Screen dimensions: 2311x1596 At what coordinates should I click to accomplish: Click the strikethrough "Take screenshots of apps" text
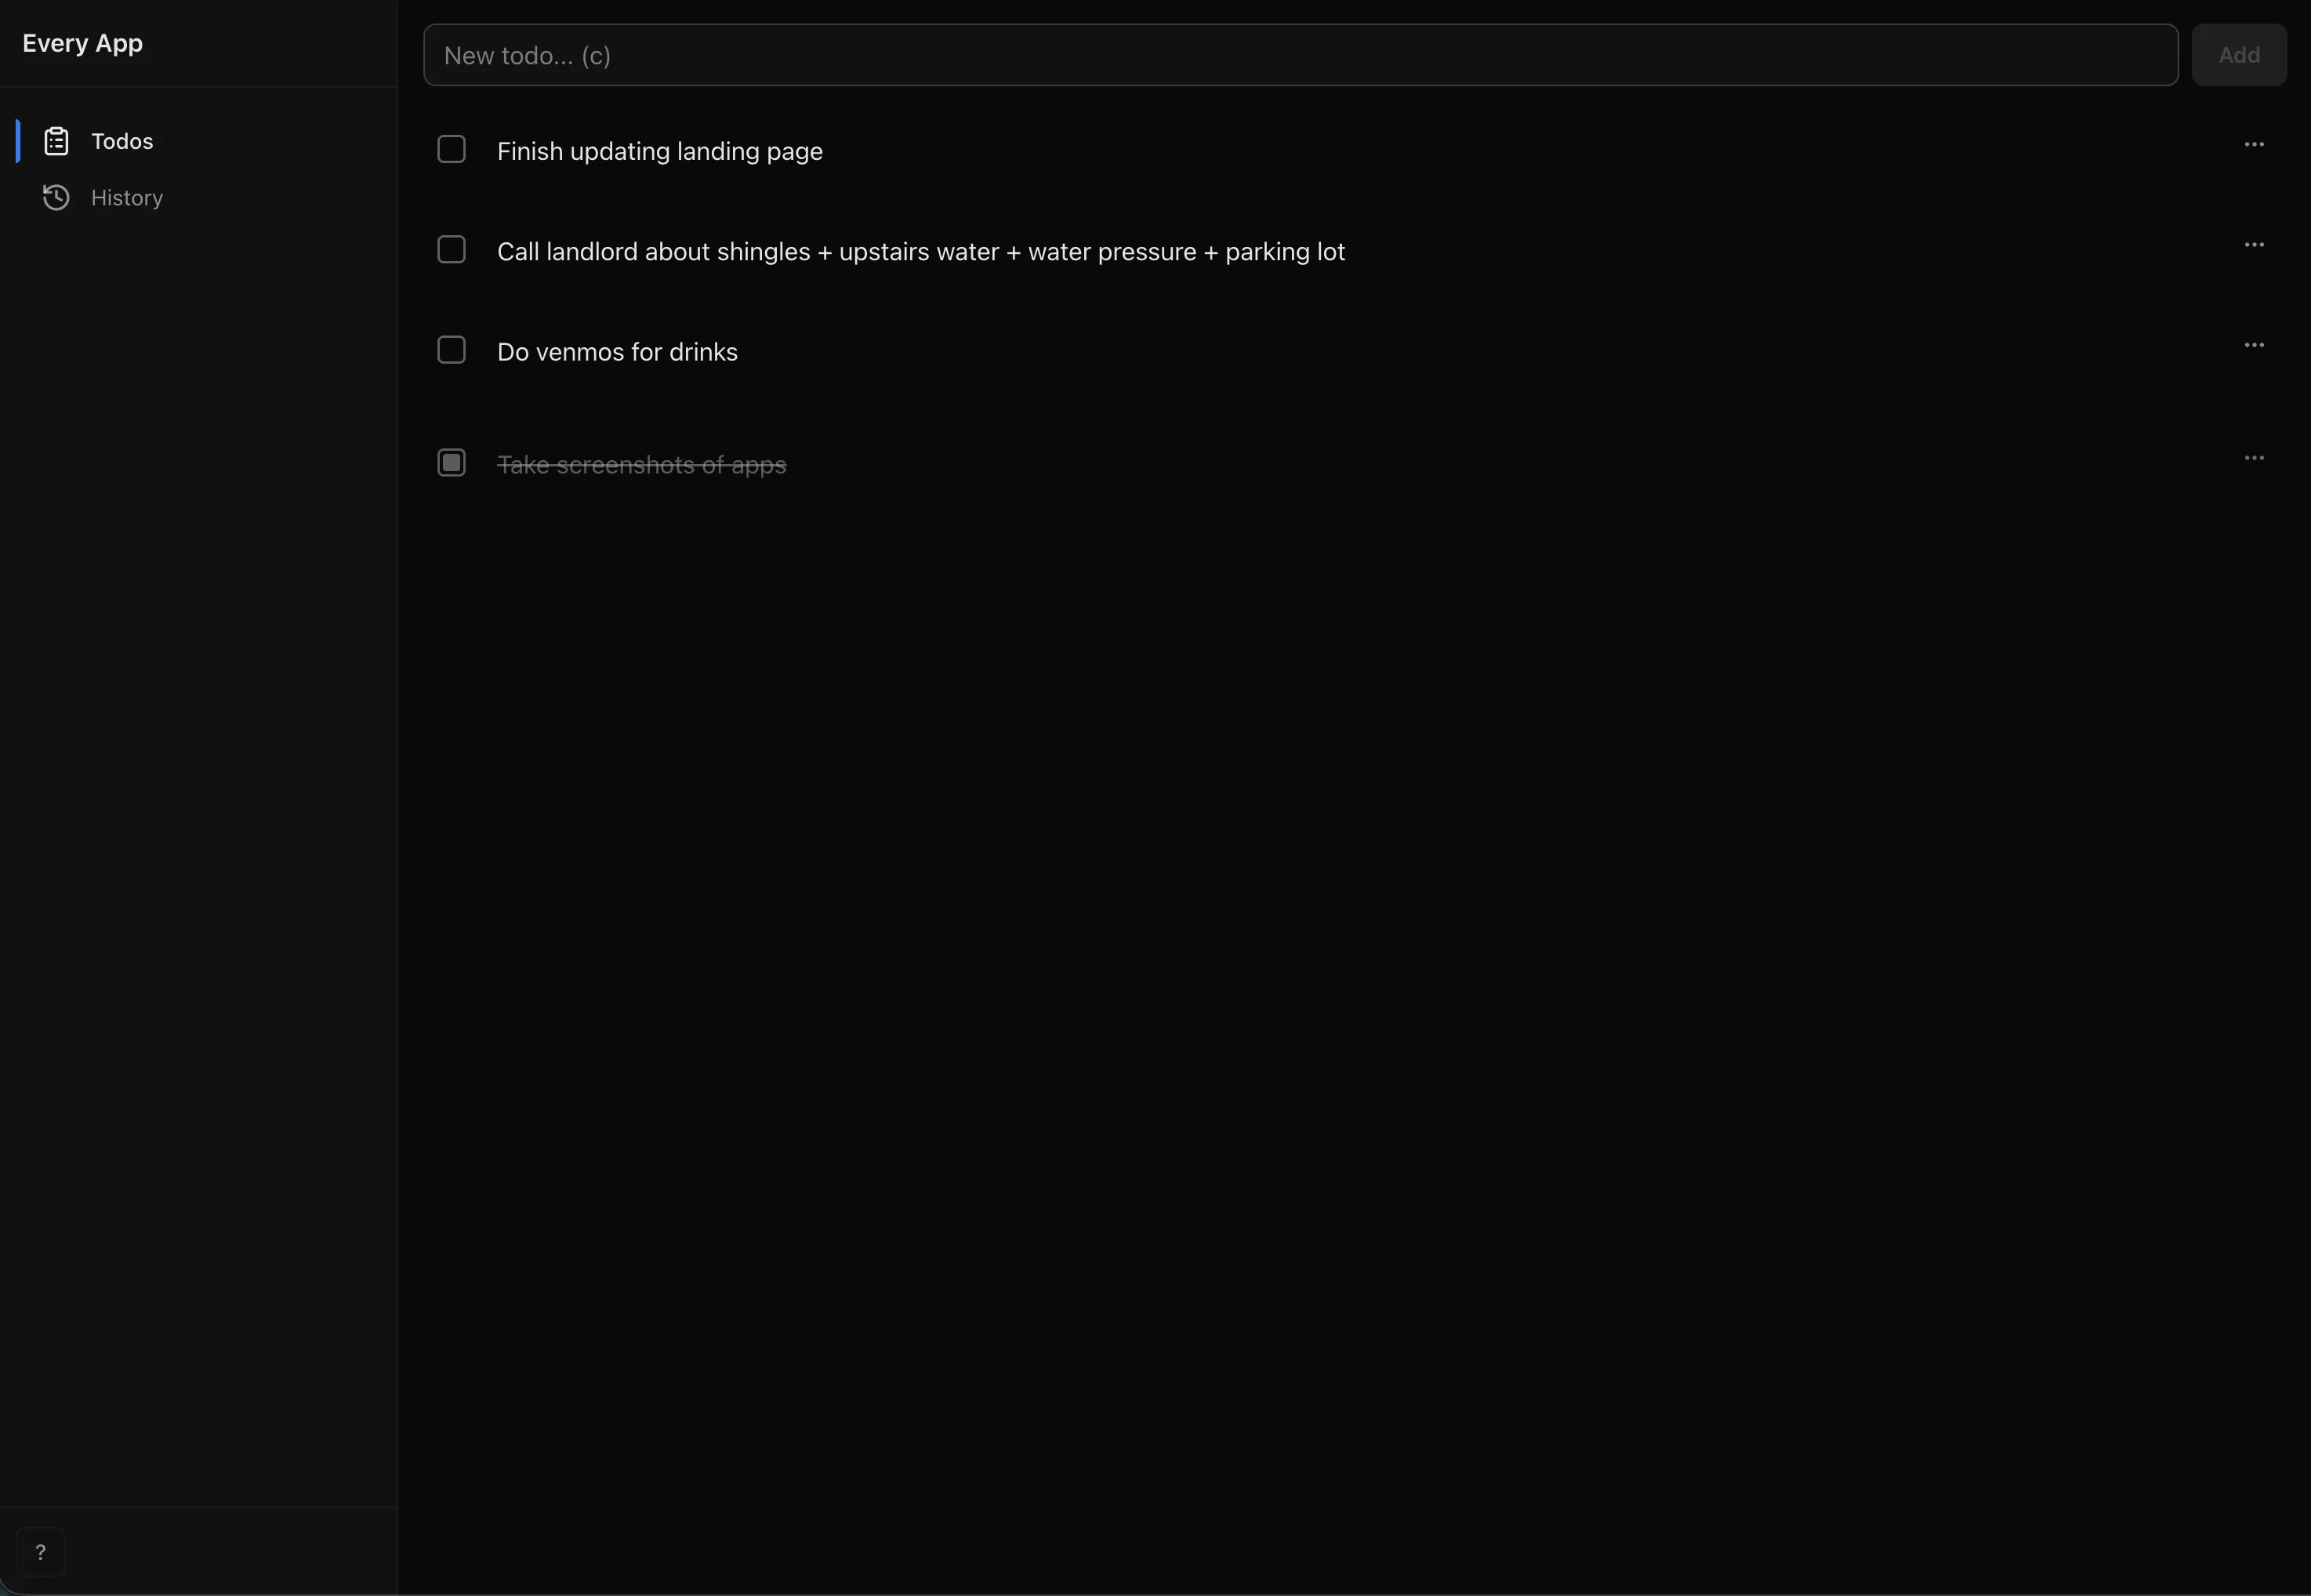(643, 463)
